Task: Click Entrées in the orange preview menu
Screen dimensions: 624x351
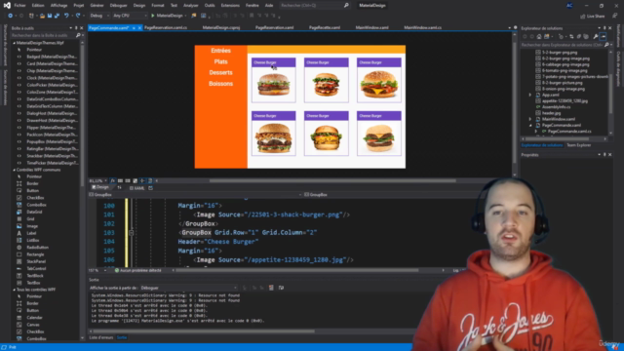Action: 221,51
